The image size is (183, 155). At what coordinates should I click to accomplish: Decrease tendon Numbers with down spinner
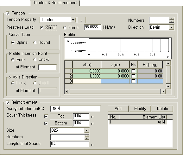172,21
